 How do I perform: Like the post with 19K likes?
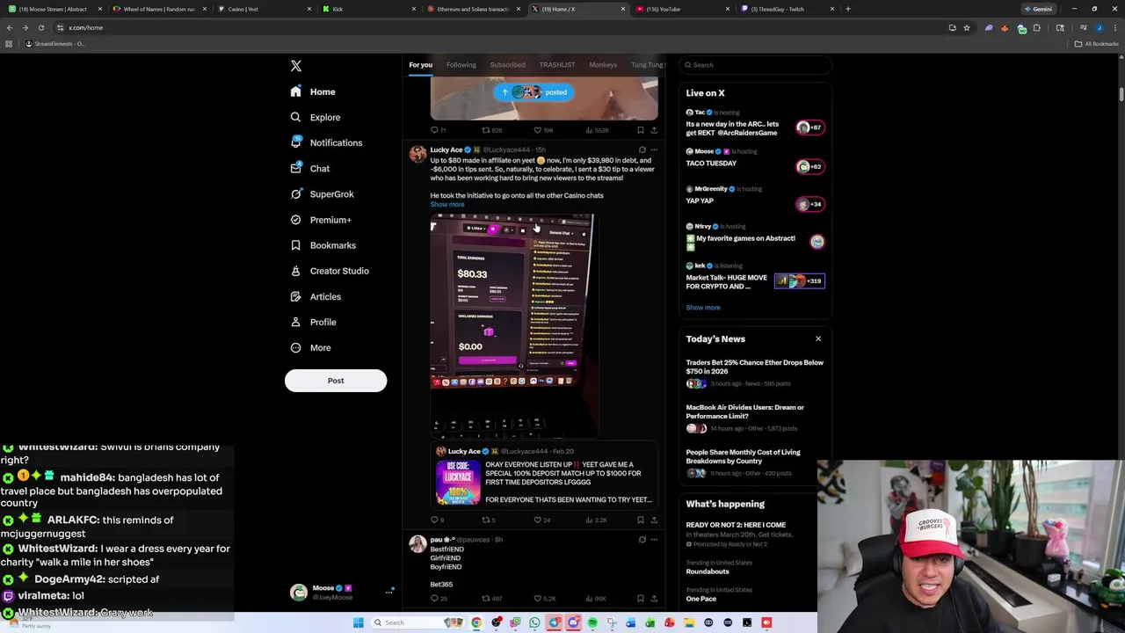click(x=543, y=130)
